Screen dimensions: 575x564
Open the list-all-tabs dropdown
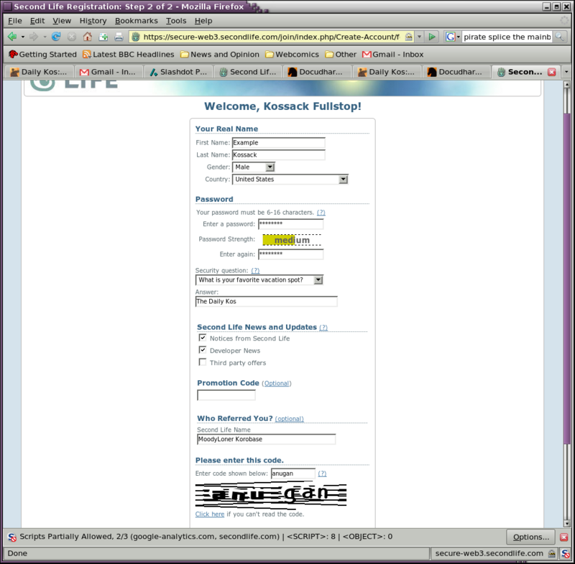point(566,72)
